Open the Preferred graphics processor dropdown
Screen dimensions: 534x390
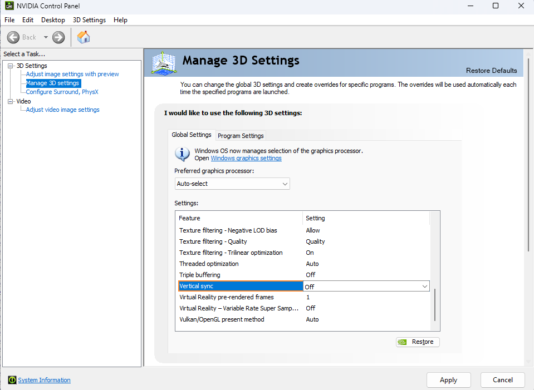tap(232, 184)
